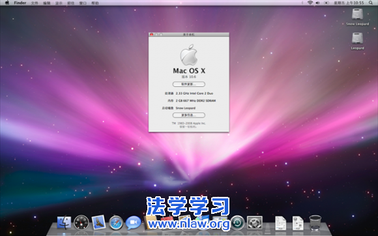Screen dimensions: 378x236
Task: Launch Dashboard from the Dock
Action: pyautogui.click(x=81, y=222)
